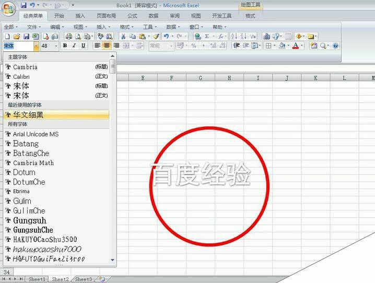
Task: Select the Format Painter brush icon
Action: tap(156, 37)
